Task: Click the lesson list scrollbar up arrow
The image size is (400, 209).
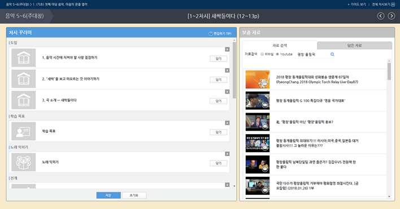Action: click(234, 41)
